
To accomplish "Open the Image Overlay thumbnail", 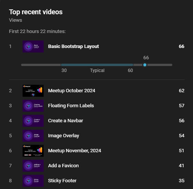I will coord(33,136).
